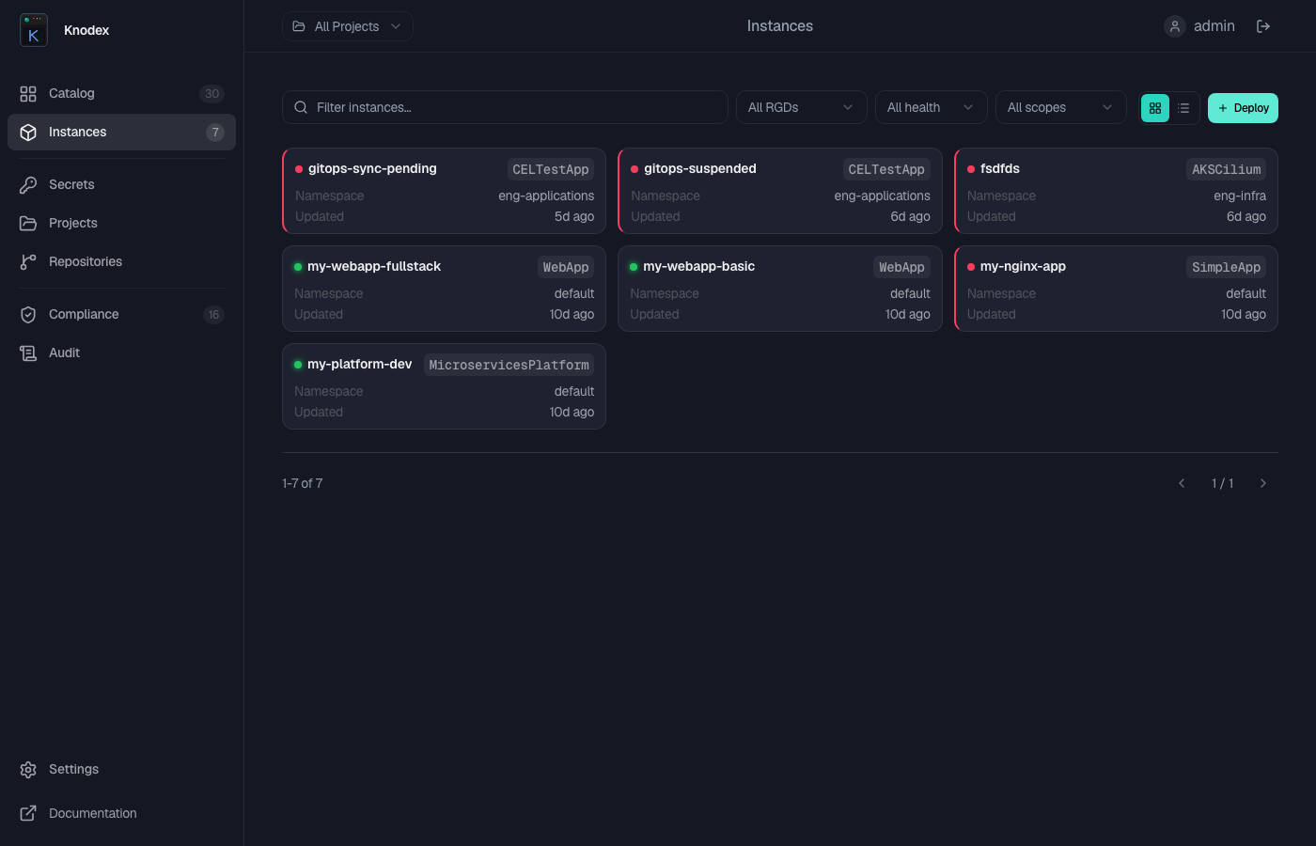The image size is (1316, 846).
Task: Switch to grid view layout
Action: [x=1154, y=107]
